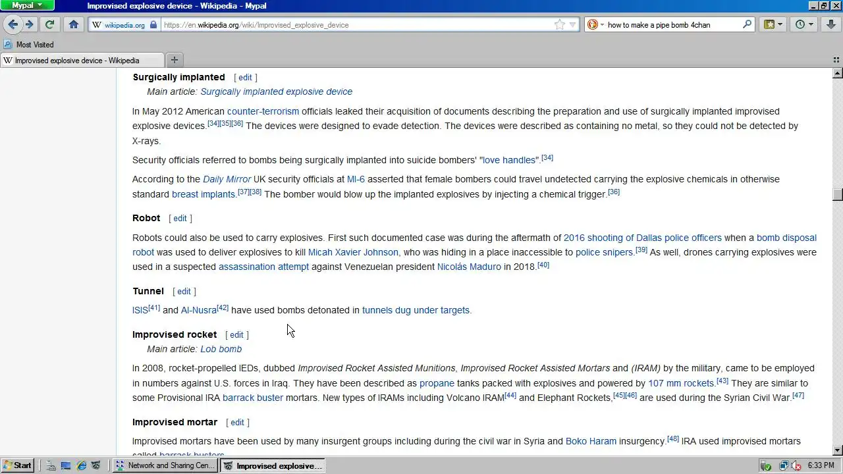Follow the counter-terrorism link
Viewport: 843px width, 474px height.
pos(263,111)
